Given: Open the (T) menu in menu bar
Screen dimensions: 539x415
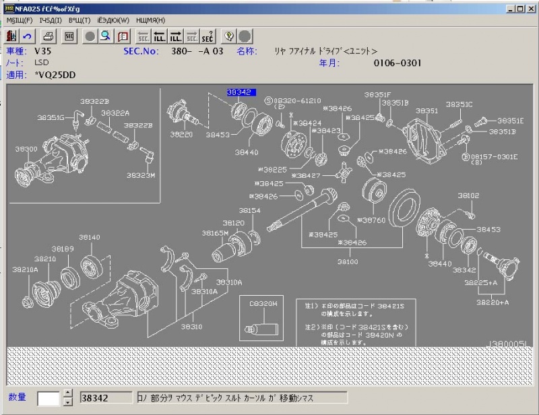Looking at the screenshot, I should (79, 20).
